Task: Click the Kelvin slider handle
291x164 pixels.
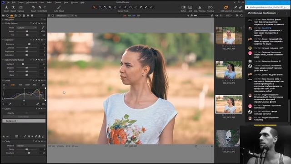Action: tap(27, 31)
